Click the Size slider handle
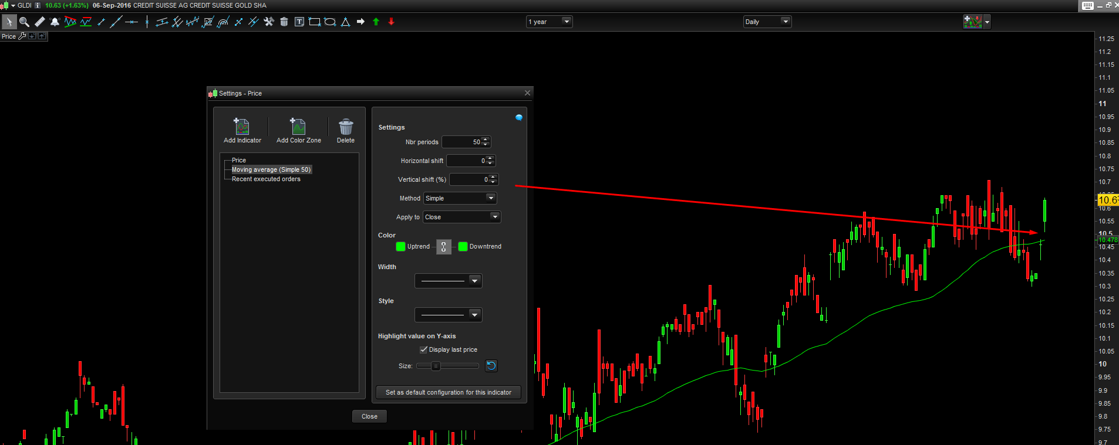Screen dimensions: 1119x445 [x=436, y=366]
